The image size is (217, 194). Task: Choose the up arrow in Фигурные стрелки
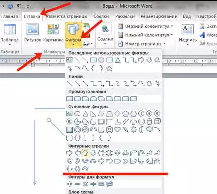[85, 153]
